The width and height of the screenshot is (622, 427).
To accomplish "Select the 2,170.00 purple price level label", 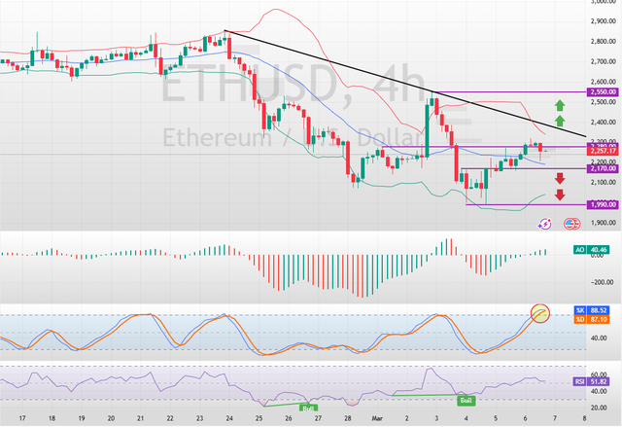I will pyautogui.click(x=604, y=168).
